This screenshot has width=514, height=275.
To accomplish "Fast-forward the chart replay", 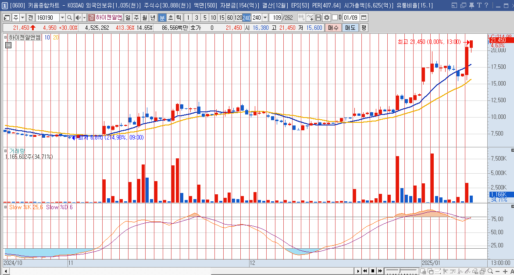I will pyautogui.click(x=380, y=271).
